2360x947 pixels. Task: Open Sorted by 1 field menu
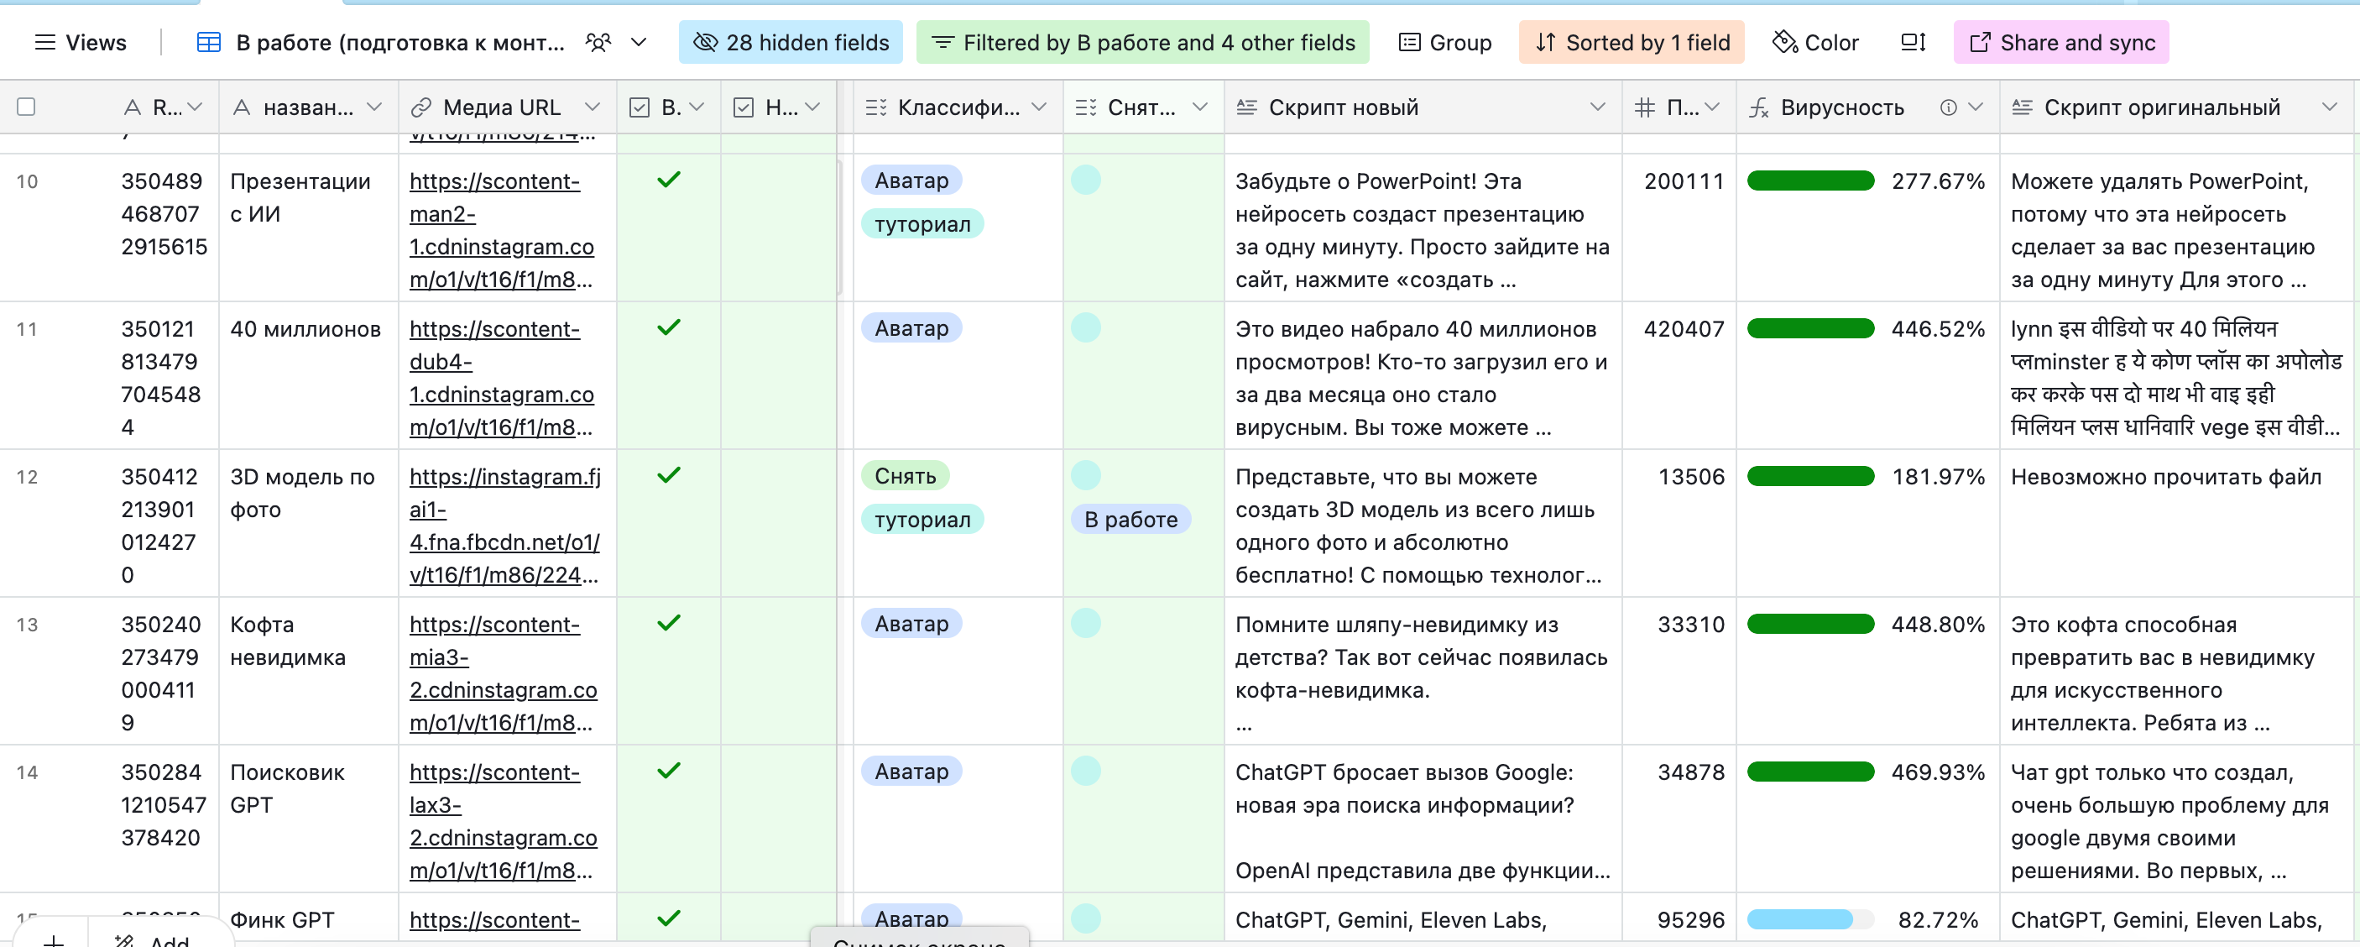tap(1631, 42)
